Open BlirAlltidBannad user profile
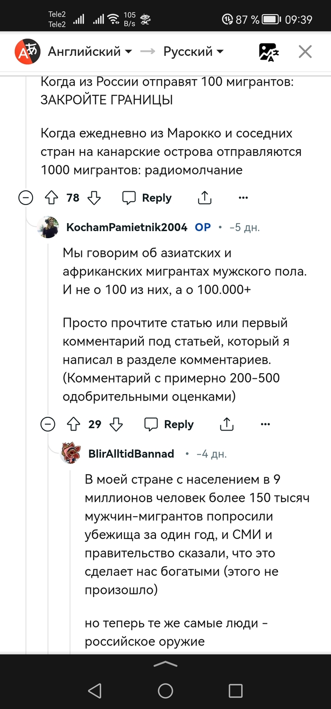The image size is (331, 709). 131,454
